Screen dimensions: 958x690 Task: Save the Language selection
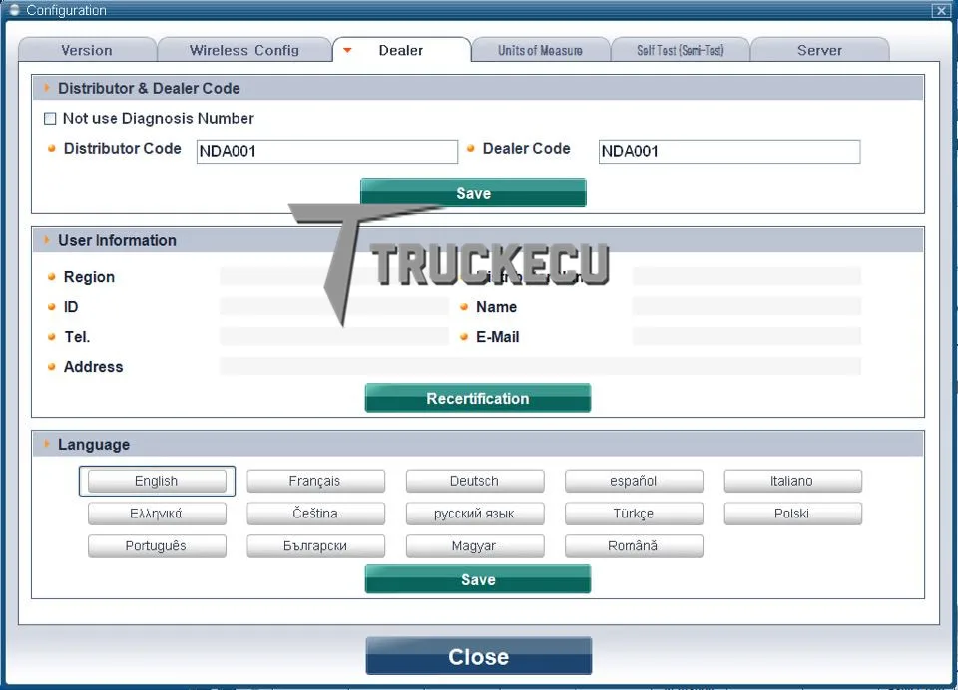[x=478, y=579]
